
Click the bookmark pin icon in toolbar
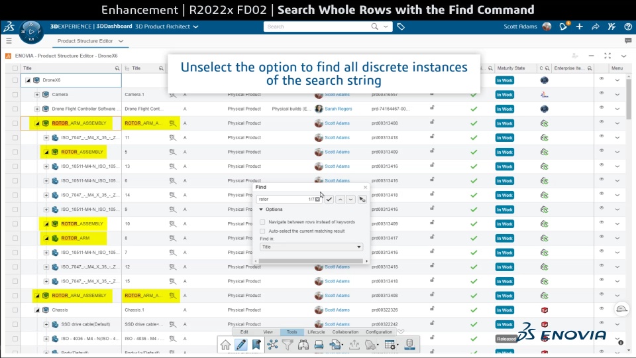256,345
